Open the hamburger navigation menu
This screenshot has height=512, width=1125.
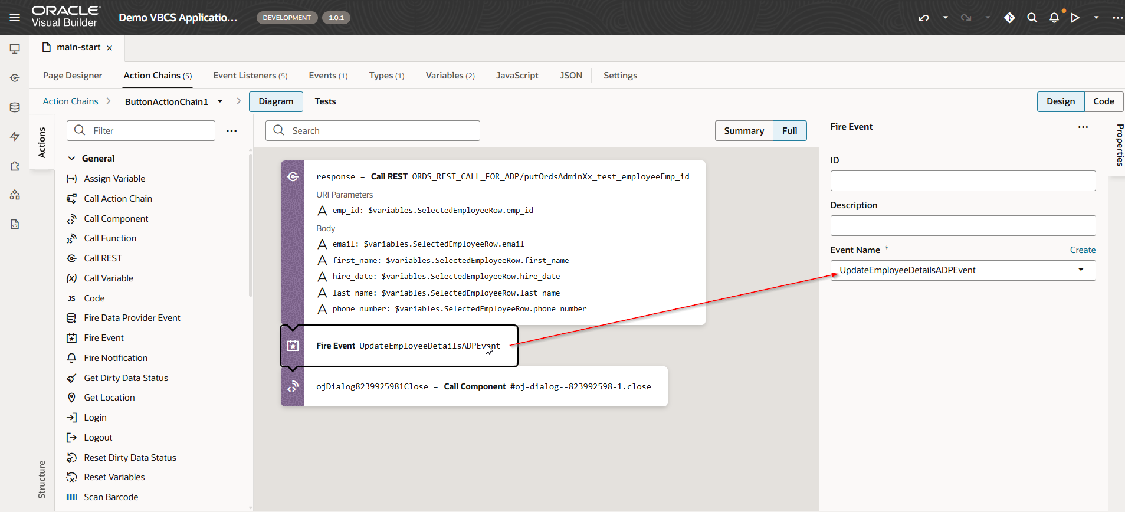15,18
